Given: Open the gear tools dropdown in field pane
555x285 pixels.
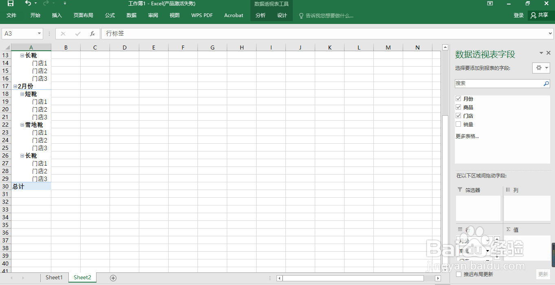Looking at the screenshot, I should pyautogui.click(x=541, y=68).
